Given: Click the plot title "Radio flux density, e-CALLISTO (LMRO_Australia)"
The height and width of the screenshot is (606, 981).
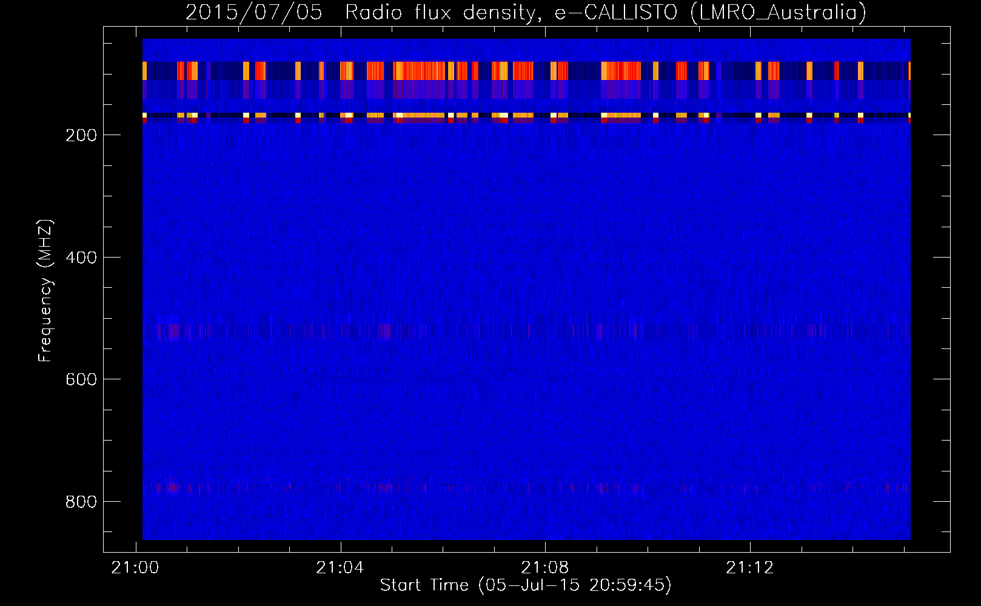Looking at the screenshot, I should click(x=606, y=13).
